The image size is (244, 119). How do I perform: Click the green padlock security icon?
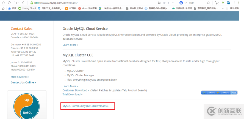(x=32, y=3)
